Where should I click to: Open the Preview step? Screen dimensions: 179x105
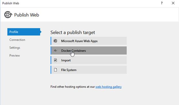[15, 55]
